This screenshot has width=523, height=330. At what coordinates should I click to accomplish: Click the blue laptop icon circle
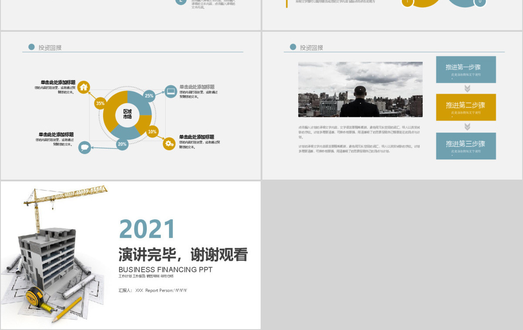[171, 92]
